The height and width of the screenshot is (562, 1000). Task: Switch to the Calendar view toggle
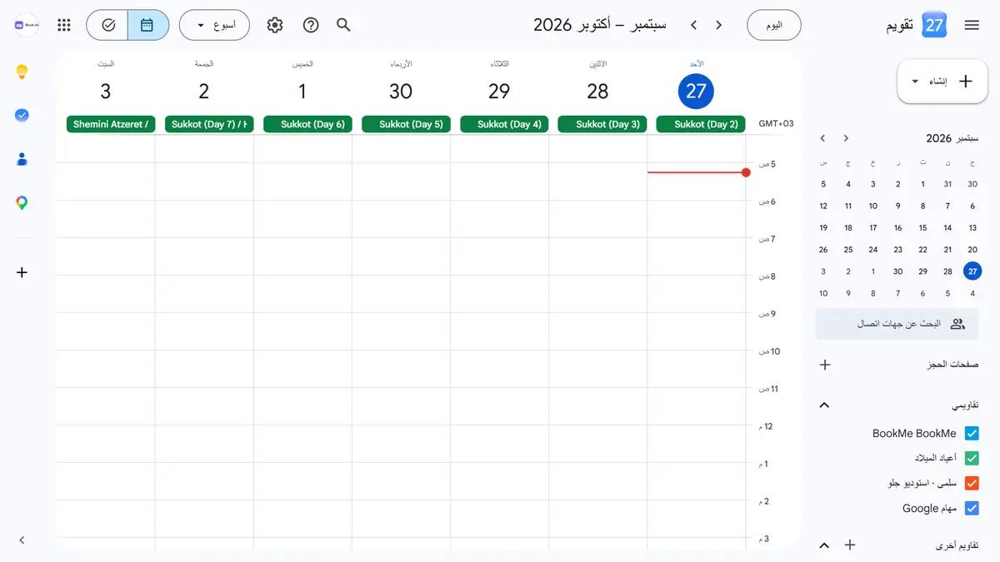147,25
